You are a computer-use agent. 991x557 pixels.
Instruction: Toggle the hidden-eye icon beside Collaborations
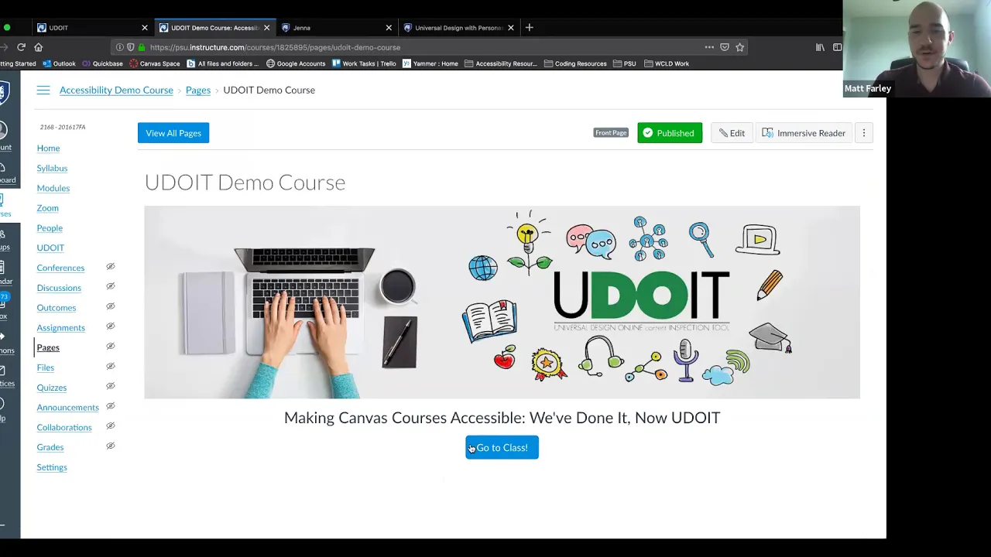point(110,426)
